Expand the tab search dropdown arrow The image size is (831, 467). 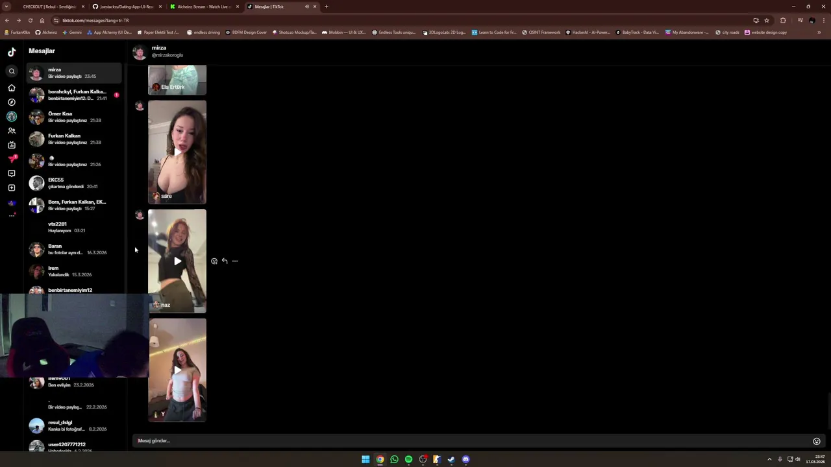click(6, 6)
